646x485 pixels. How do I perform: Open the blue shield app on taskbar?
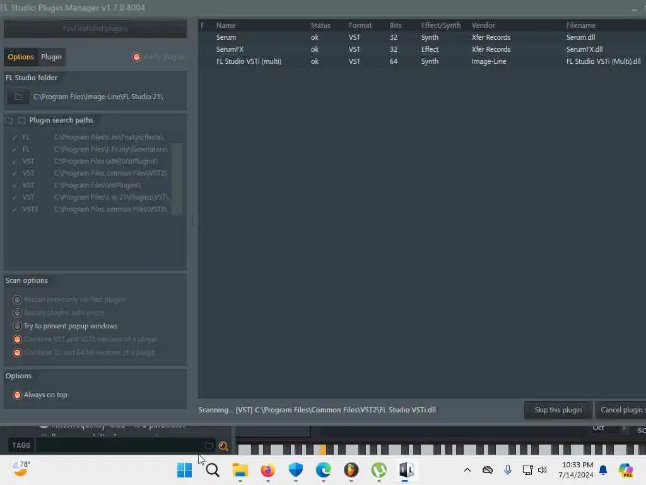[296, 470]
